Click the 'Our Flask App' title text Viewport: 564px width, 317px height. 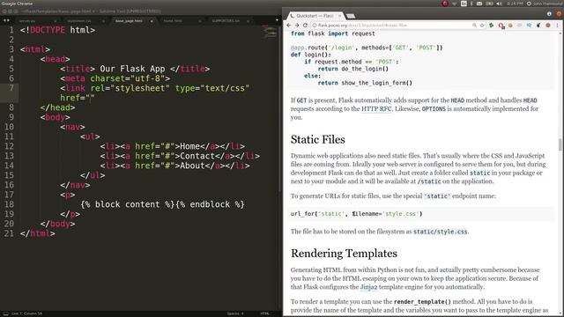[x=132, y=69]
